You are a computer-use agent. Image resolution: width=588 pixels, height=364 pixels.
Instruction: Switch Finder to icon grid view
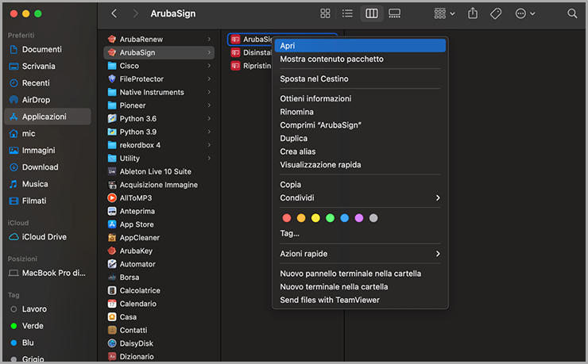[x=325, y=13]
